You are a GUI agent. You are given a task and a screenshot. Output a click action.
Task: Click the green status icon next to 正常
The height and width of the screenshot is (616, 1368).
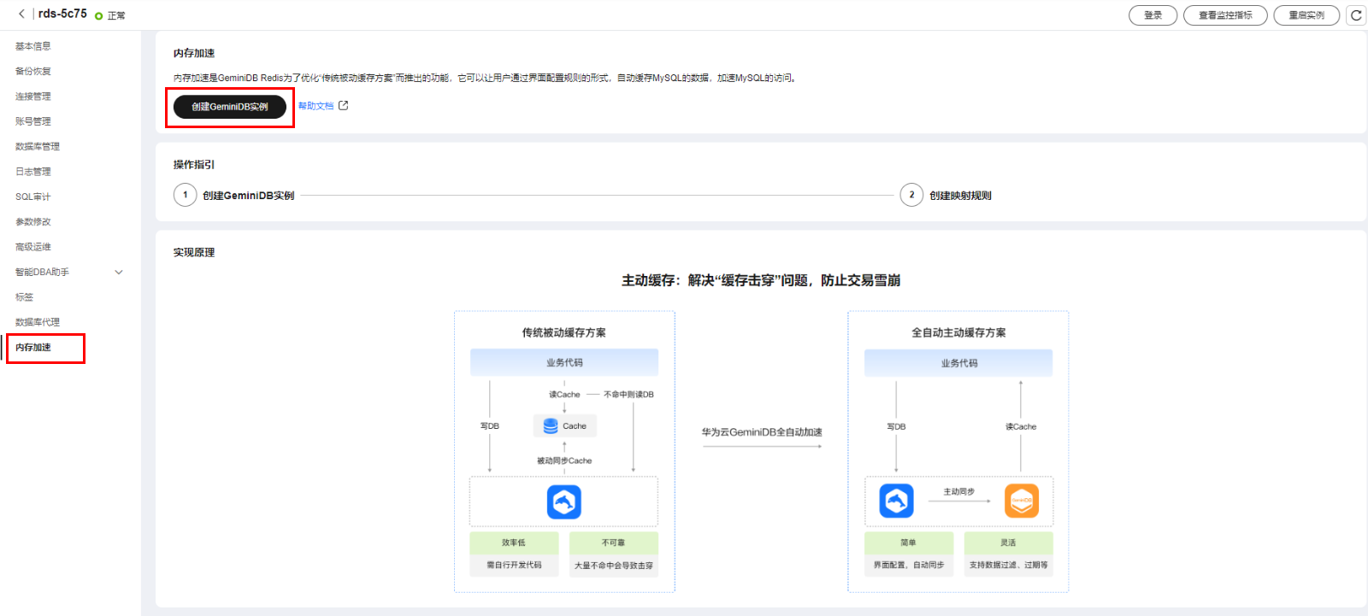99,16
